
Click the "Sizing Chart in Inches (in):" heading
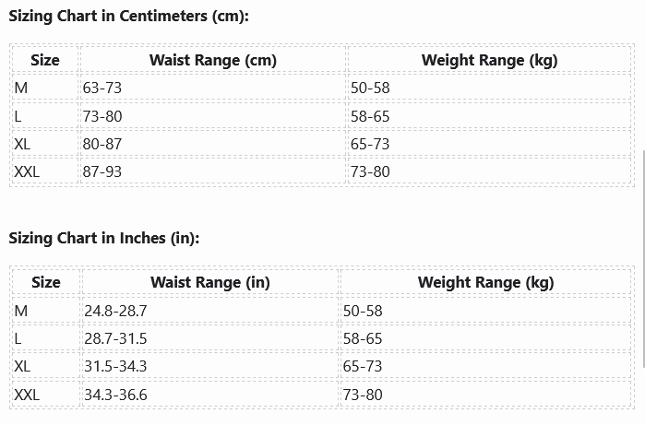[x=103, y=238]
